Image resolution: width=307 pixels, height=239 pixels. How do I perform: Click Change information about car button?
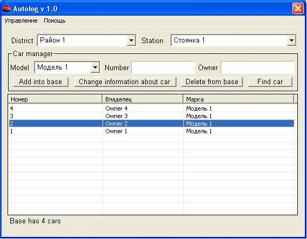coord(125,82)
